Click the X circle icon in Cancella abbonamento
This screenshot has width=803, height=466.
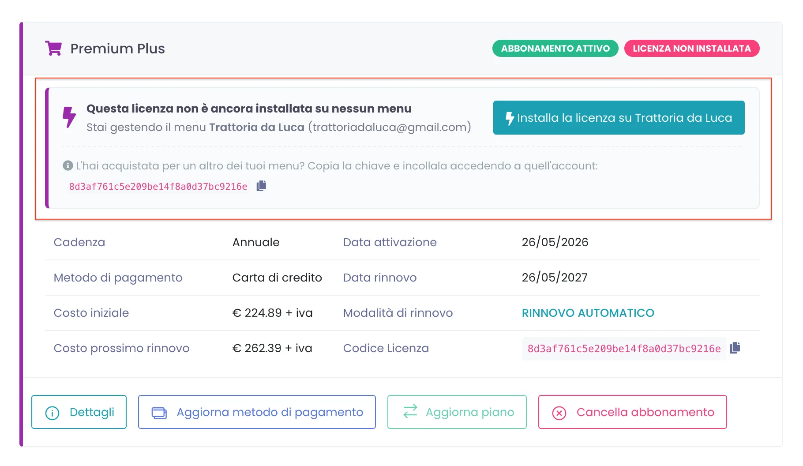click(x=559, y=413)
